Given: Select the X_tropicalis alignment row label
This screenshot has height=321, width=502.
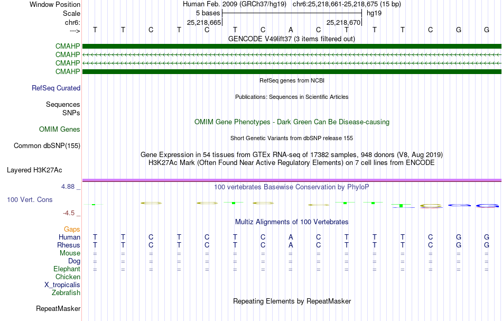Looking at the screenshot, I should click(62, 285).
